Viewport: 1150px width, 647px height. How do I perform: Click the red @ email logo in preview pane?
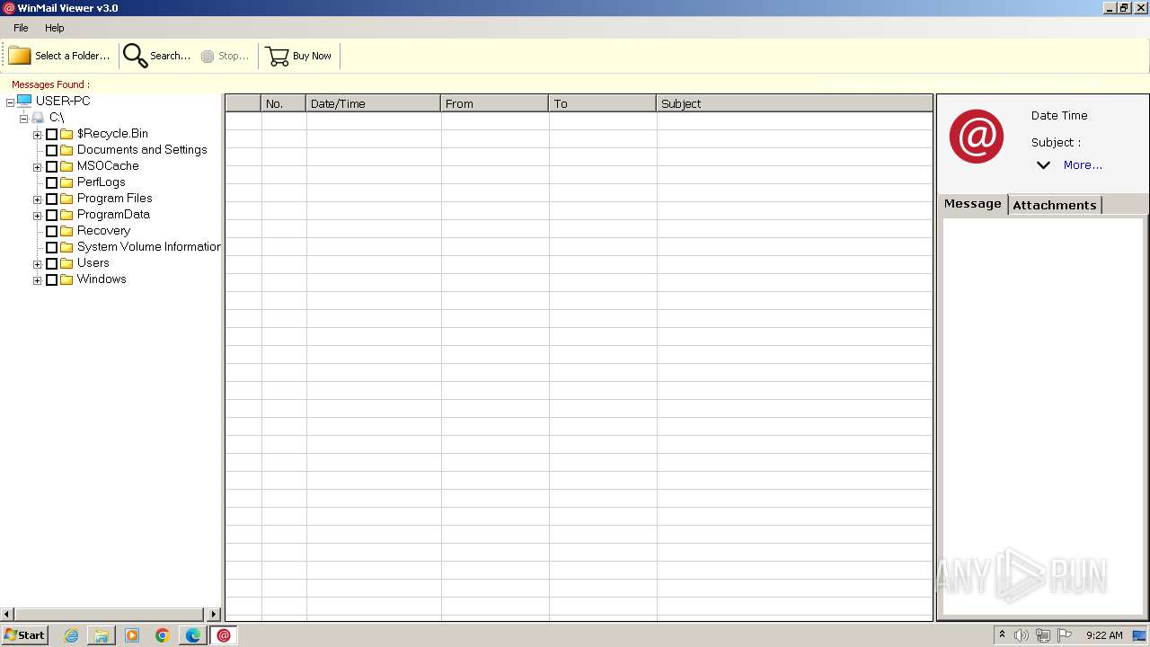(977, 137)
